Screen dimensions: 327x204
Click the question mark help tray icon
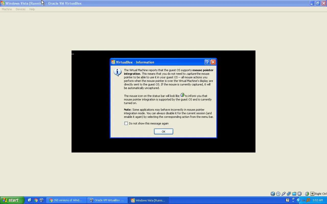point(287,200)
